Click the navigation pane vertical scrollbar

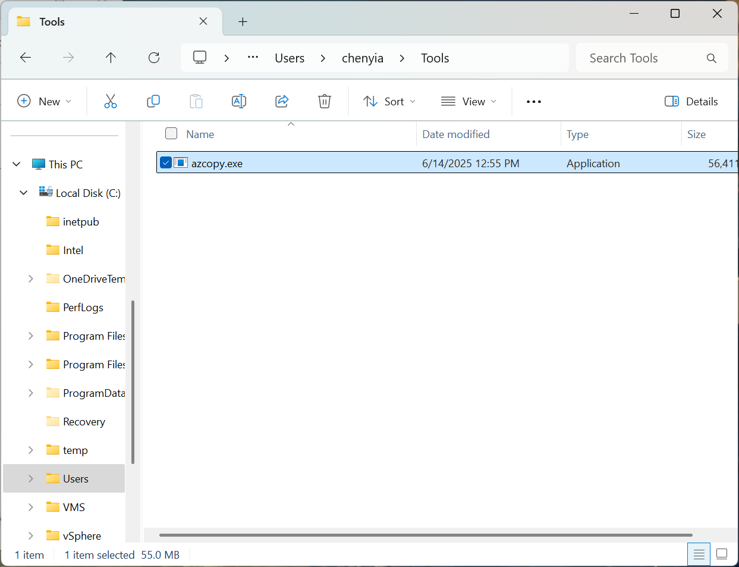pos(133,382)
